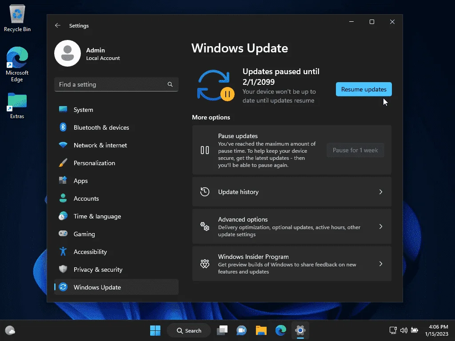Launch Microsoft Edge from the taskbar
Viewport: 455px width, 341px height.
pos(281,330)
